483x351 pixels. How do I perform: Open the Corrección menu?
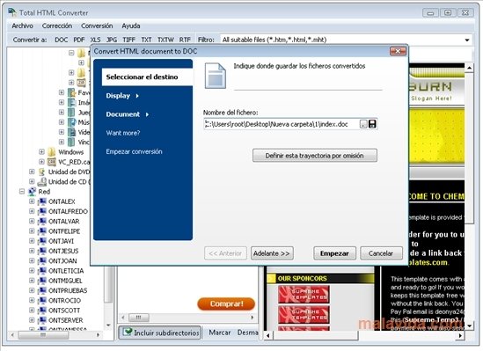57,26
